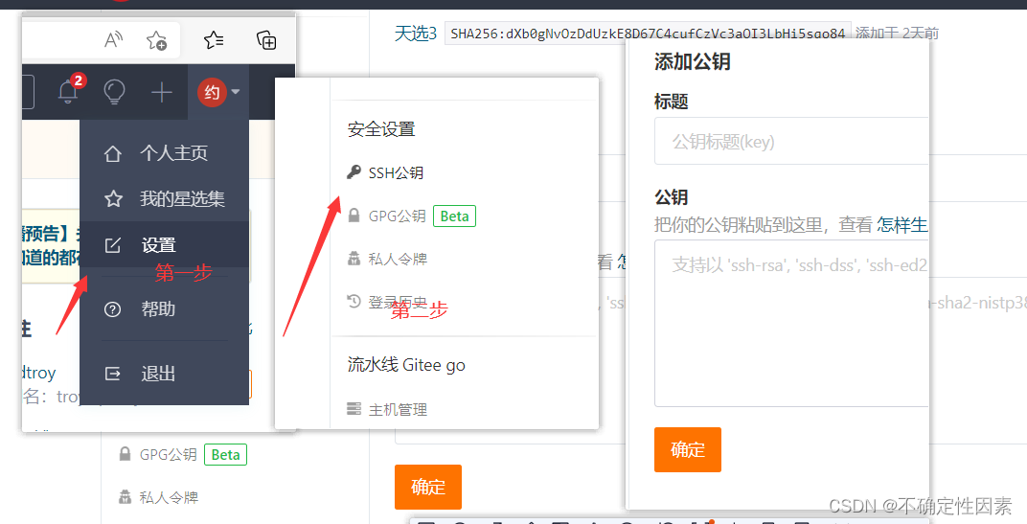Click the key icon next to SSH公钥
This screenshot has height=524, width=1027.
[x=354, y=172]
